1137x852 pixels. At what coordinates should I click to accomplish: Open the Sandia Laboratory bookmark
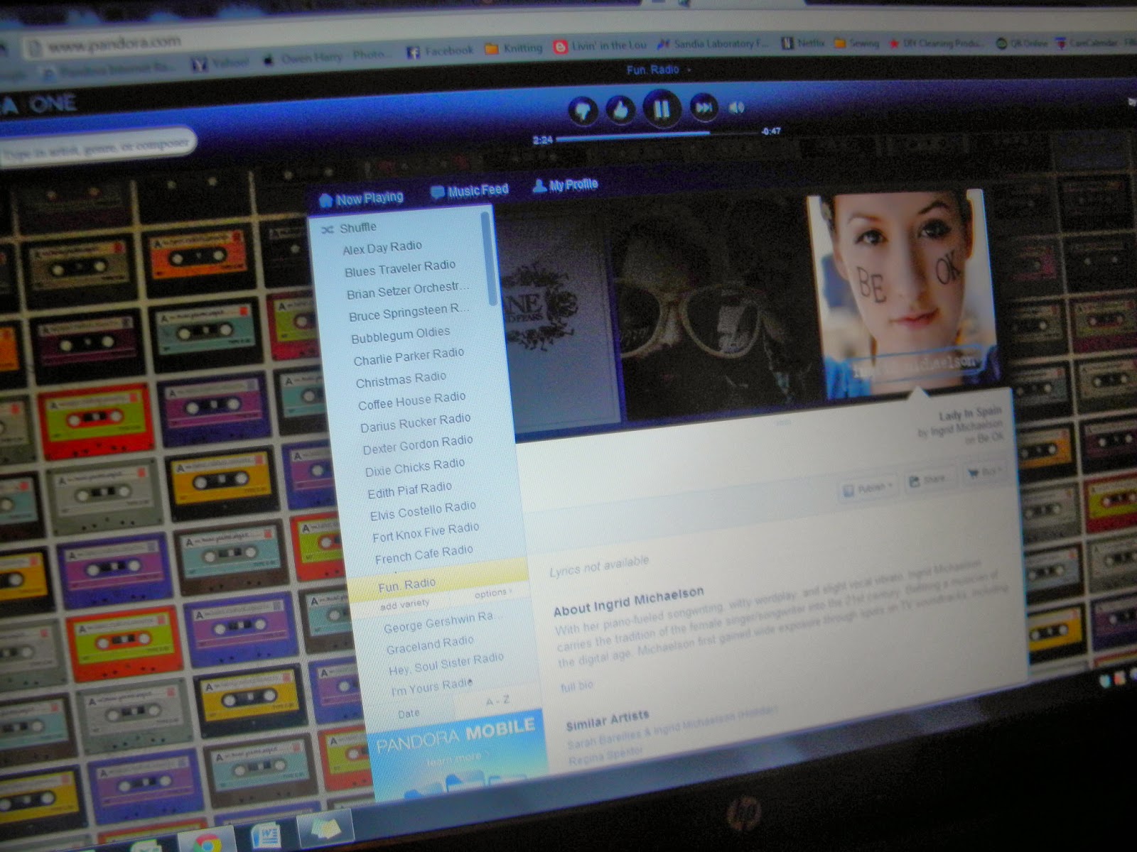[x=713, y=44]
